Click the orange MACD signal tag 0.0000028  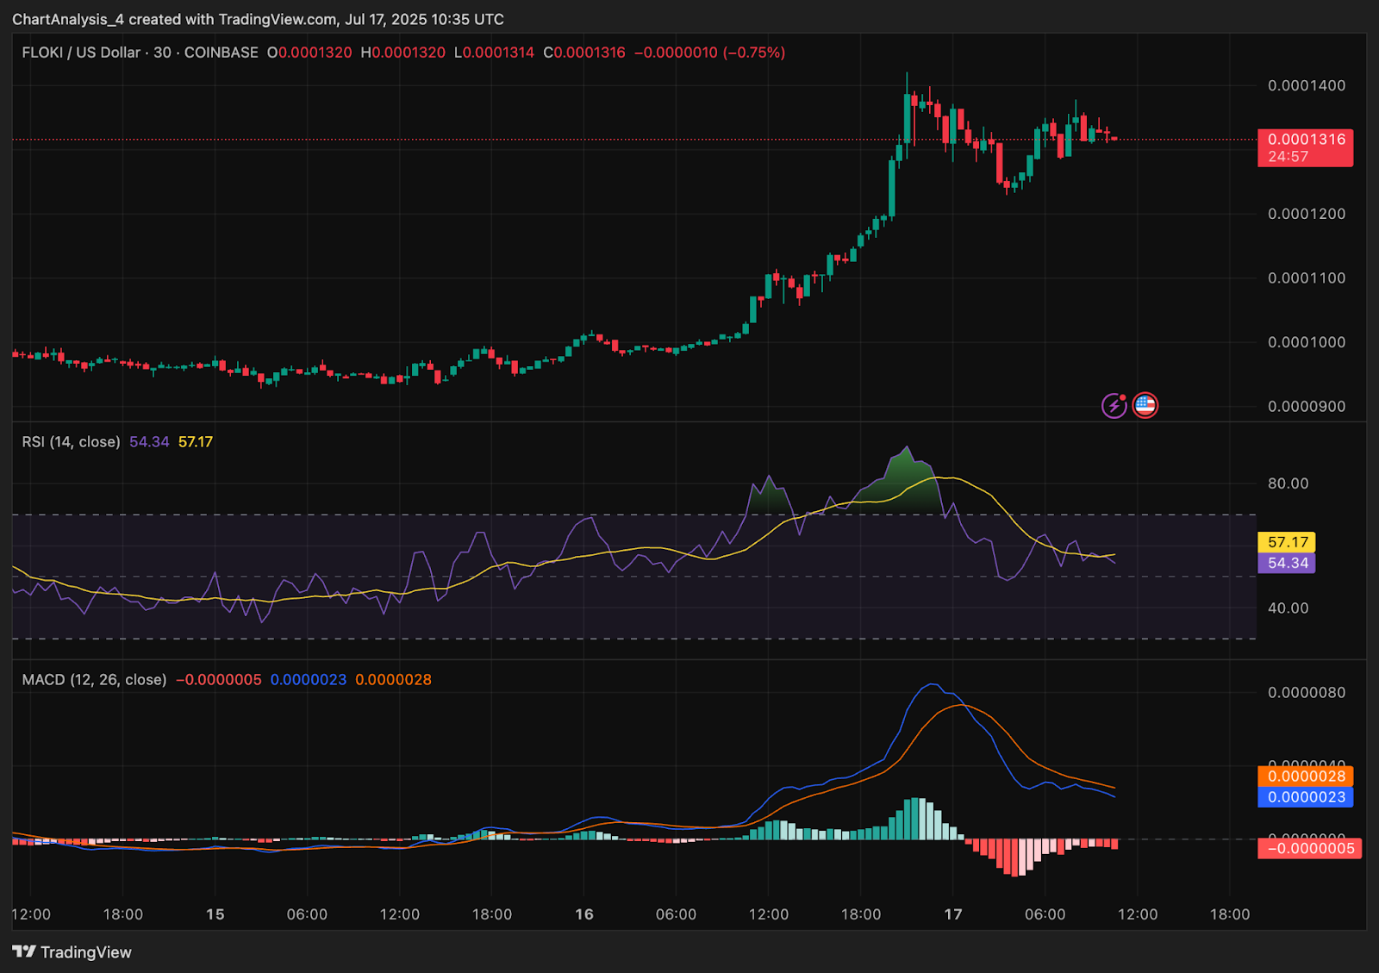coord(1306,777)
